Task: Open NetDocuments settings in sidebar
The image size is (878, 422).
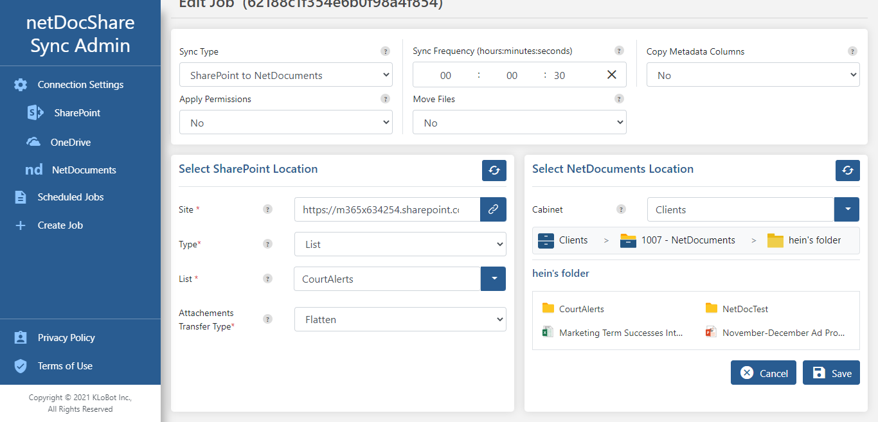Action: 84,170
